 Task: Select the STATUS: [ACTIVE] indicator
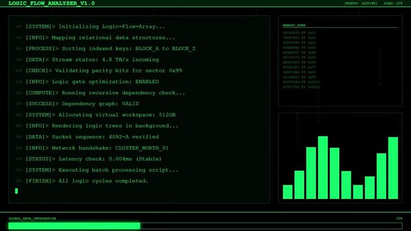point(361,3)
